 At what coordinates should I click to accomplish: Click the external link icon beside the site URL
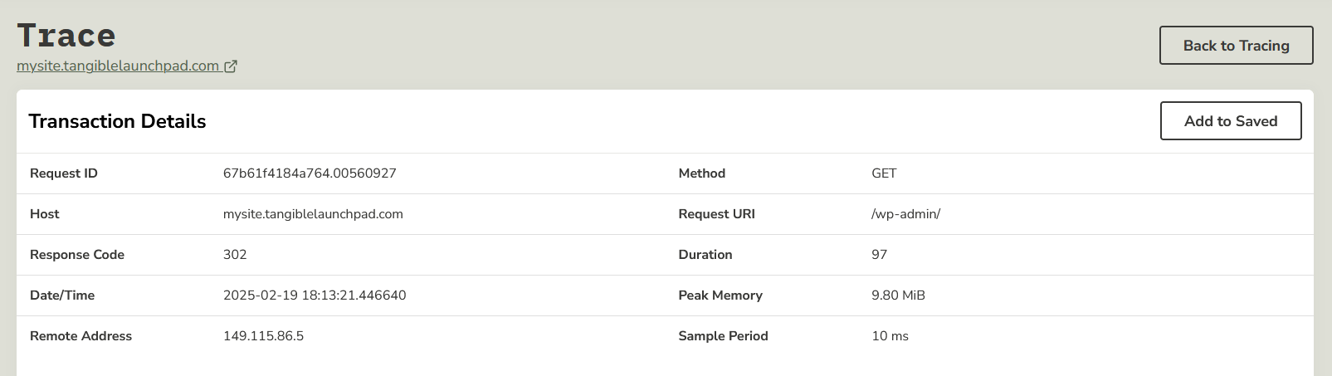pos(231,66)
